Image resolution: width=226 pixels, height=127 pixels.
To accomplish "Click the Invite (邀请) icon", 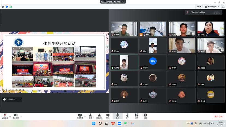I will tap(90, 116).
